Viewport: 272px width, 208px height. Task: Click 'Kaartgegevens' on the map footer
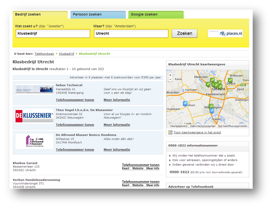pos(179,126)
